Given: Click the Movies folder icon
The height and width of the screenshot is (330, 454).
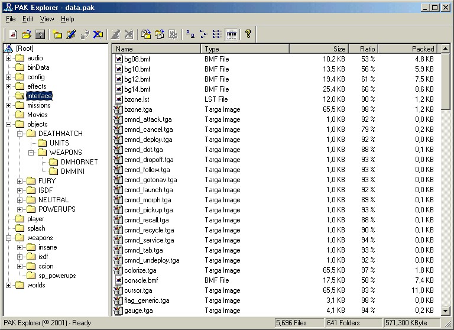Looking at the screenshot, I should 20,115.
